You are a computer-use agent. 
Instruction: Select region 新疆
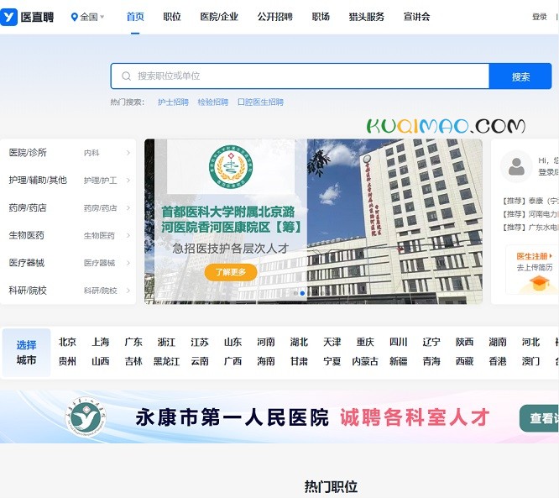point(399,361)
